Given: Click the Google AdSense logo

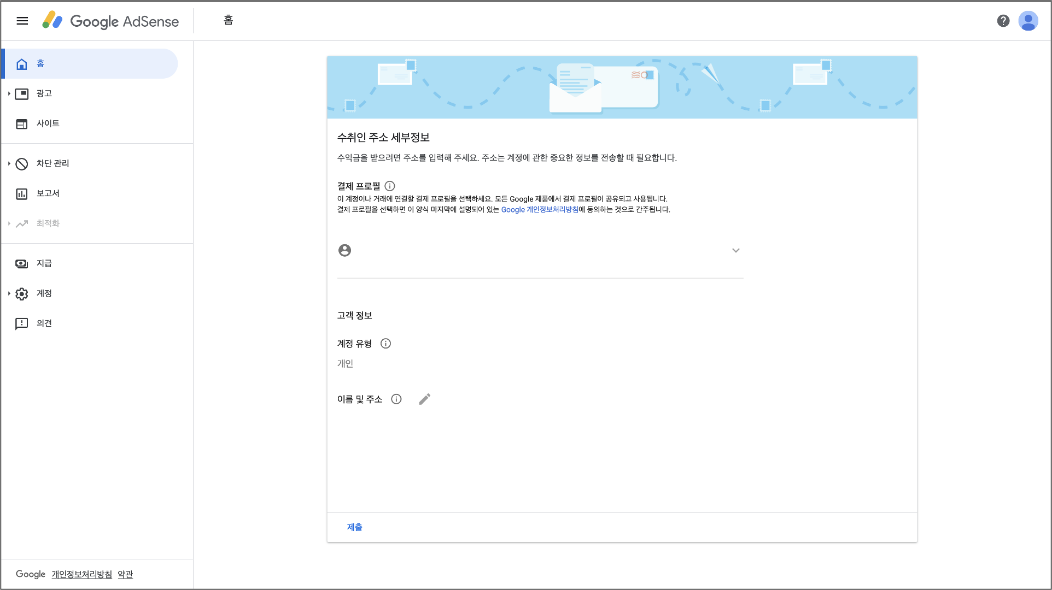Looking at the screenshot, I should [x=111, y=21].
